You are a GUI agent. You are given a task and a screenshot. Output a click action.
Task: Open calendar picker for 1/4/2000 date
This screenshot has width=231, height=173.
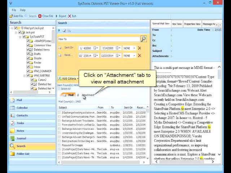[95, 48]
